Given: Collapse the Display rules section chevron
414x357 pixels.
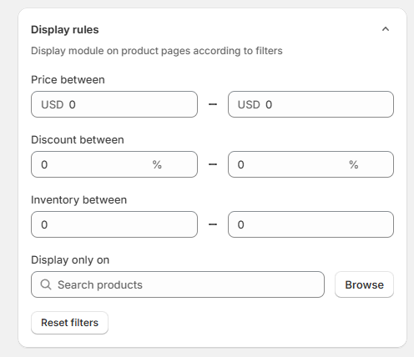Looking at the screenshot, I should [x=386, y=29].
